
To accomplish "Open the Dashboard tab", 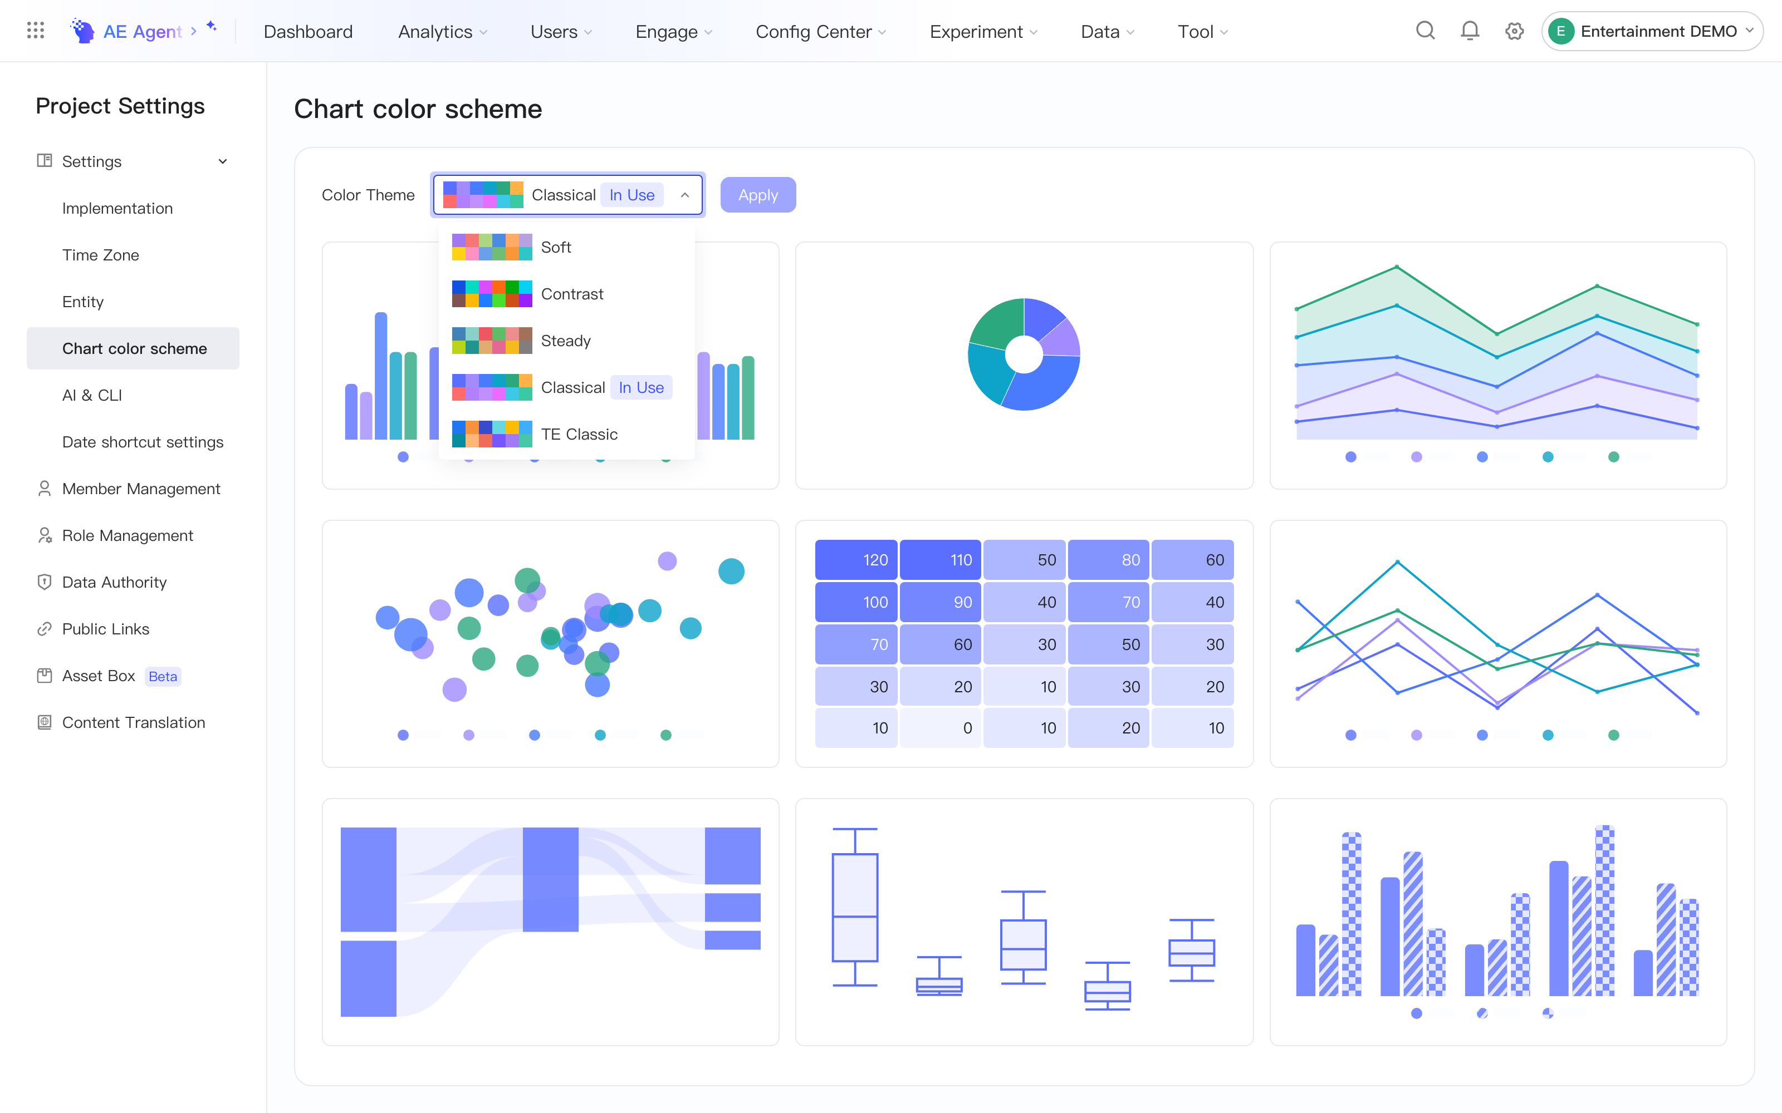I will click(308, 32).
